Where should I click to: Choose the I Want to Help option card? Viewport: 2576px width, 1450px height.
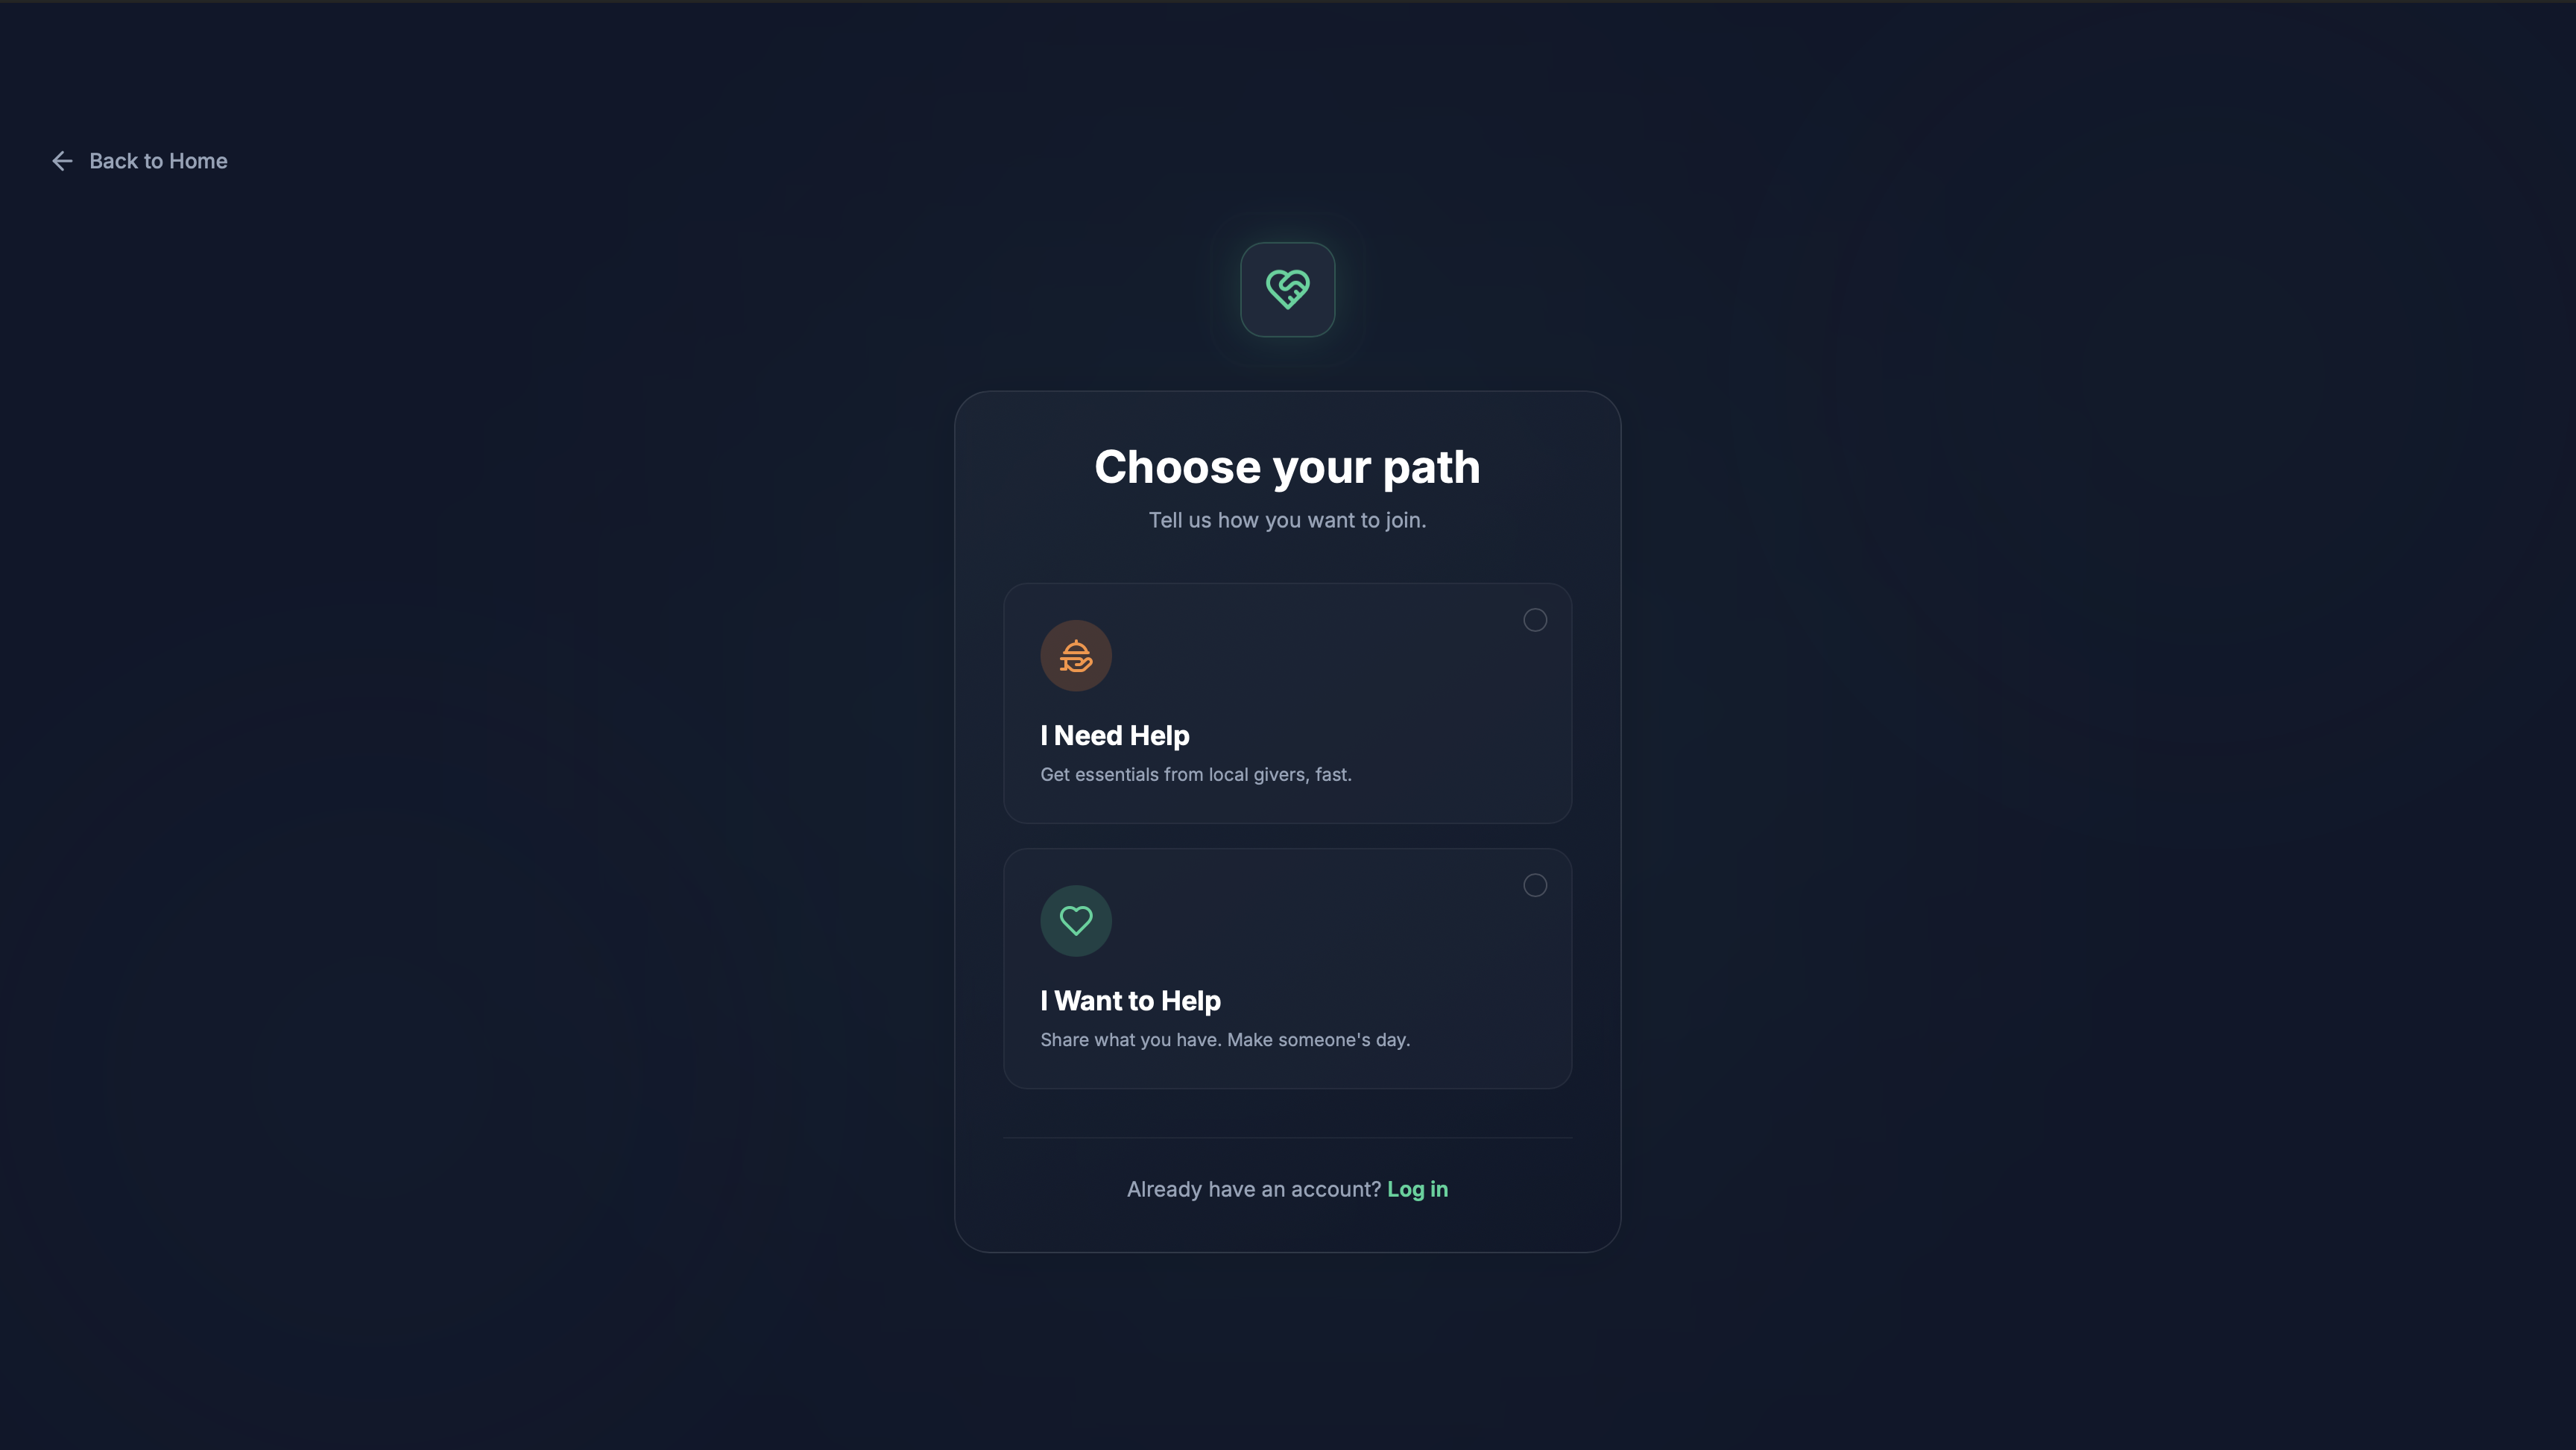click(x=1287, y=968)
